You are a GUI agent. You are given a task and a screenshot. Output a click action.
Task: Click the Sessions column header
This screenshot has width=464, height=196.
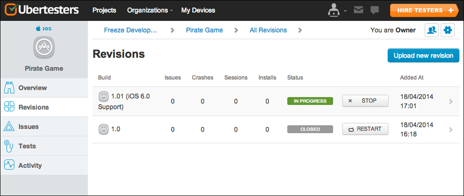point(236,77)
